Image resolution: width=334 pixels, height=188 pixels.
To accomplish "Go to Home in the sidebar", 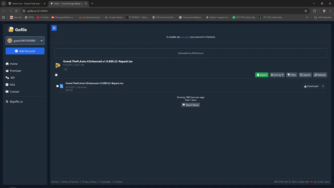I will coord(12,64).
